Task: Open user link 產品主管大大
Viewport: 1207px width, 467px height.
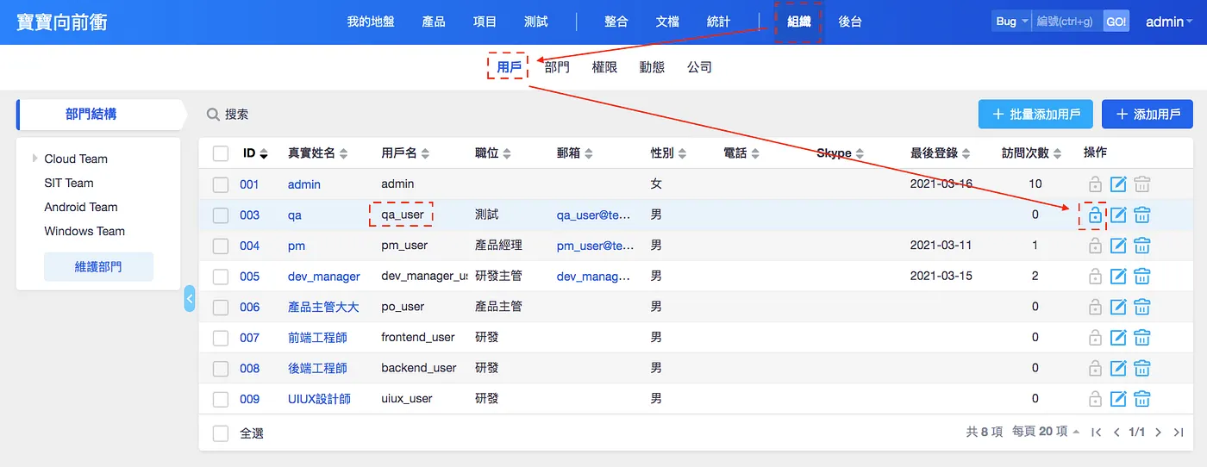Action: tap(323, 307)
